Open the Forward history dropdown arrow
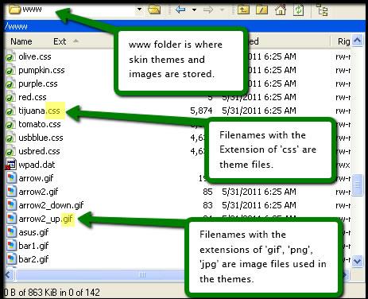Image resolution: width=368 pixels, height=299 pixels. (222, 10)
